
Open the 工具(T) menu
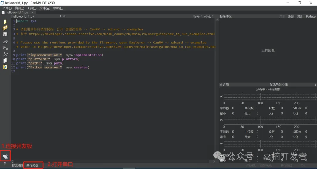32,8
